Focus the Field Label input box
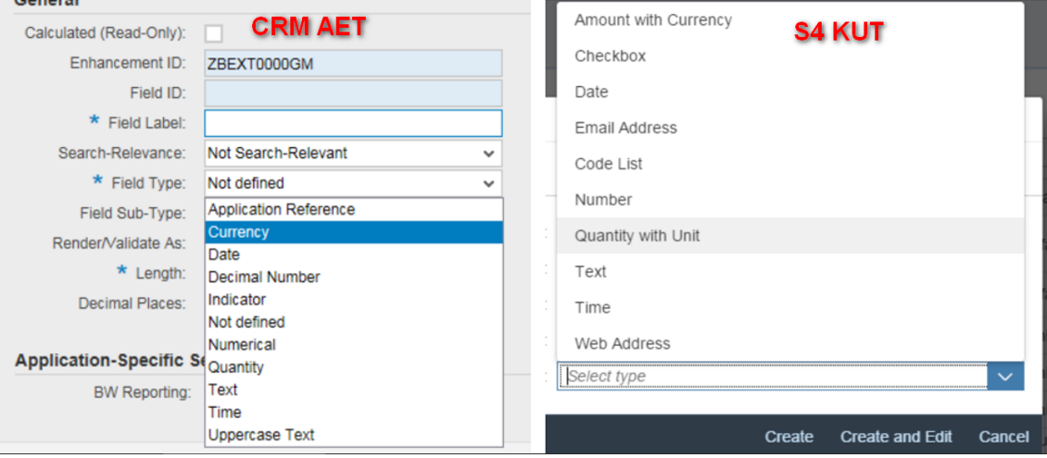The width and height of the screenshot is (1047, 458). pos(353,123)
